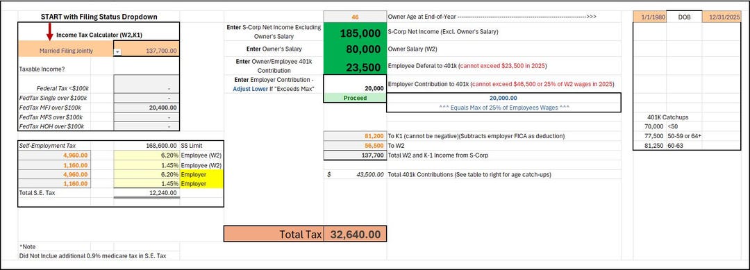The height and width of the screenshot is (270, 750).
Task: Select the 81,250 catchup limit cell
Action: click(x=649, y=145)
